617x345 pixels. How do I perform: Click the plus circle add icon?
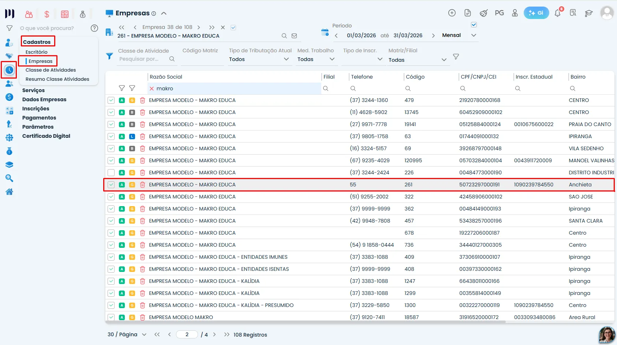(452, 13)
